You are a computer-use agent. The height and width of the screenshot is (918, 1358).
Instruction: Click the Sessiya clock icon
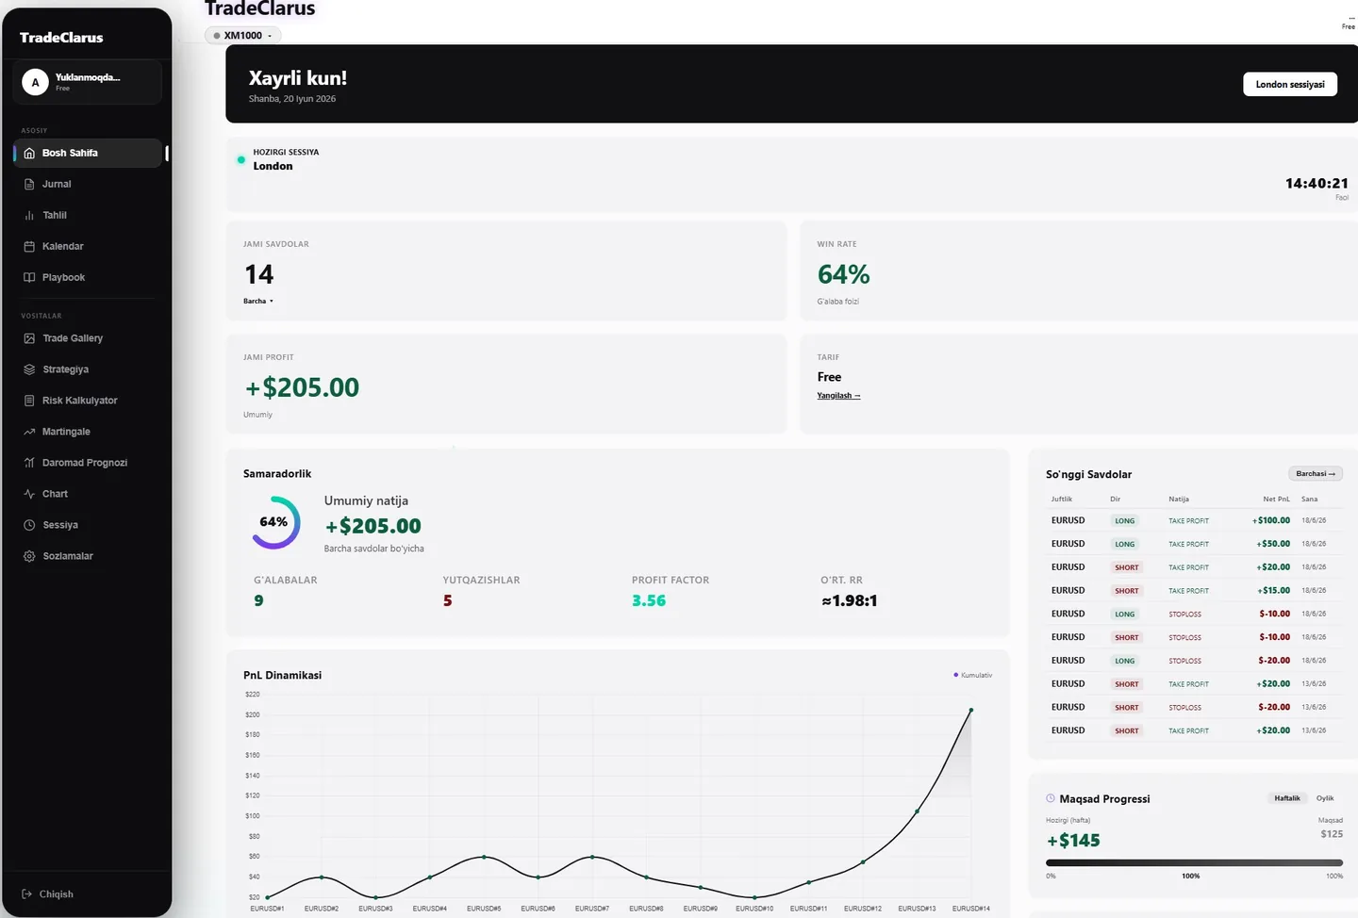(x=29, y=525)
